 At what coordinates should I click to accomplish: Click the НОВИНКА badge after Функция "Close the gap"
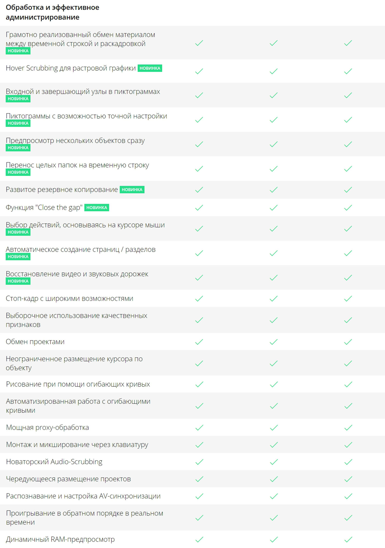(x=97, y=207)
